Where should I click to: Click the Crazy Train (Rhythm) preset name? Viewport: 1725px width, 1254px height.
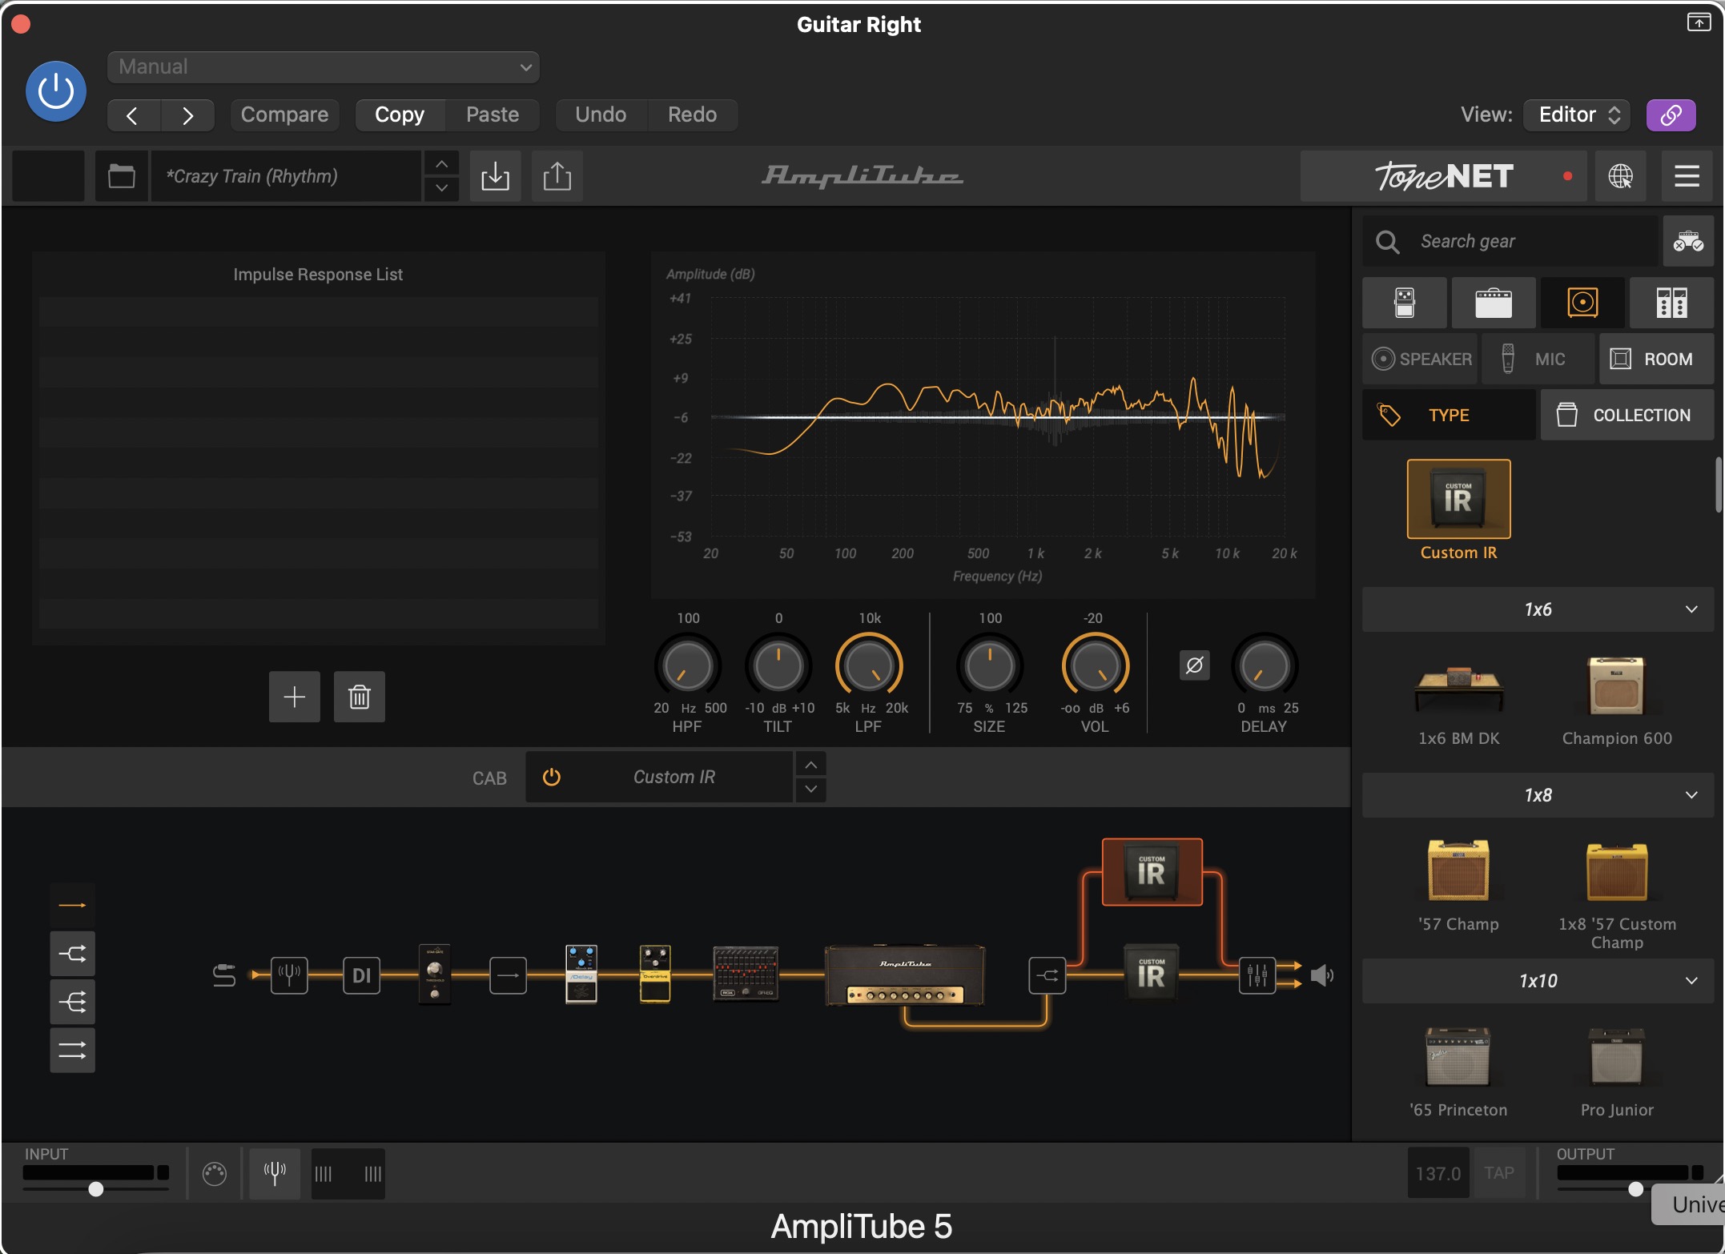click(x=285, y=176)
